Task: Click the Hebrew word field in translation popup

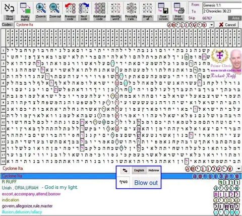Action: coord(123,182)
